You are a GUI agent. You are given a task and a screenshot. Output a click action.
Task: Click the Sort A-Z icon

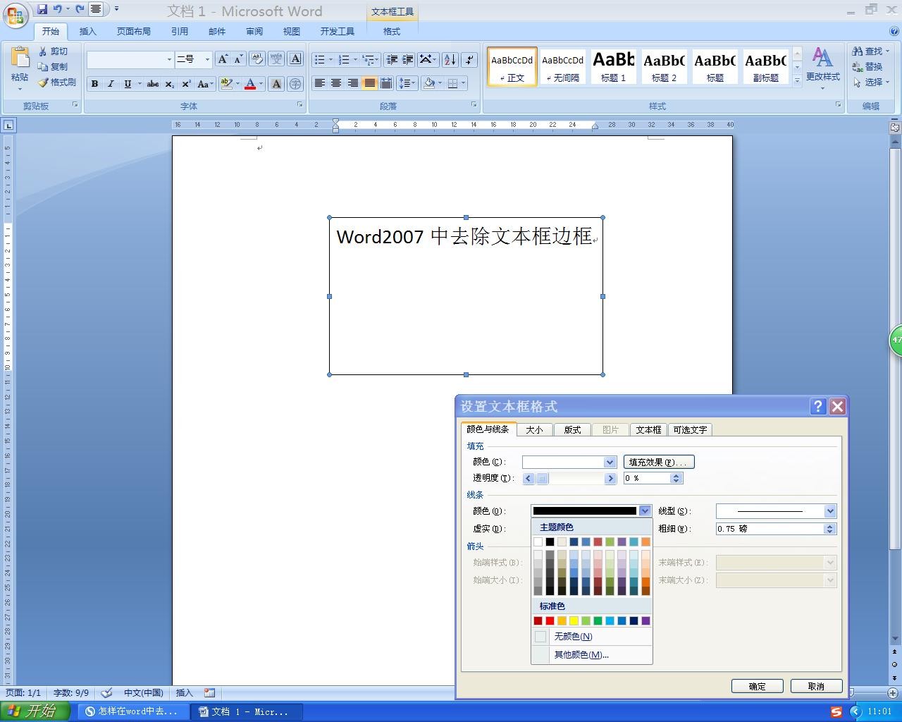coord(450,59)
